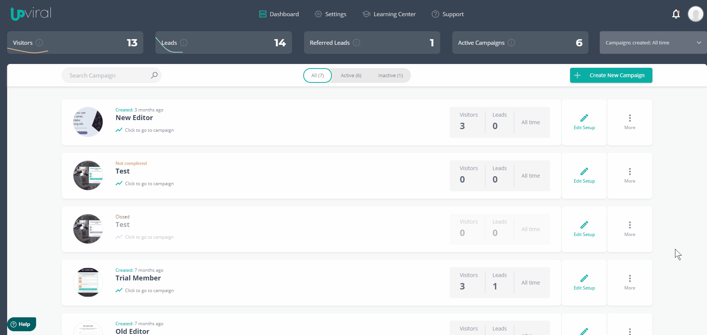This screenshot has width=707, height=335.
Task: Switch to Inactive (1) filter tab
Action: pyautogui.click(x=391, y=75)
